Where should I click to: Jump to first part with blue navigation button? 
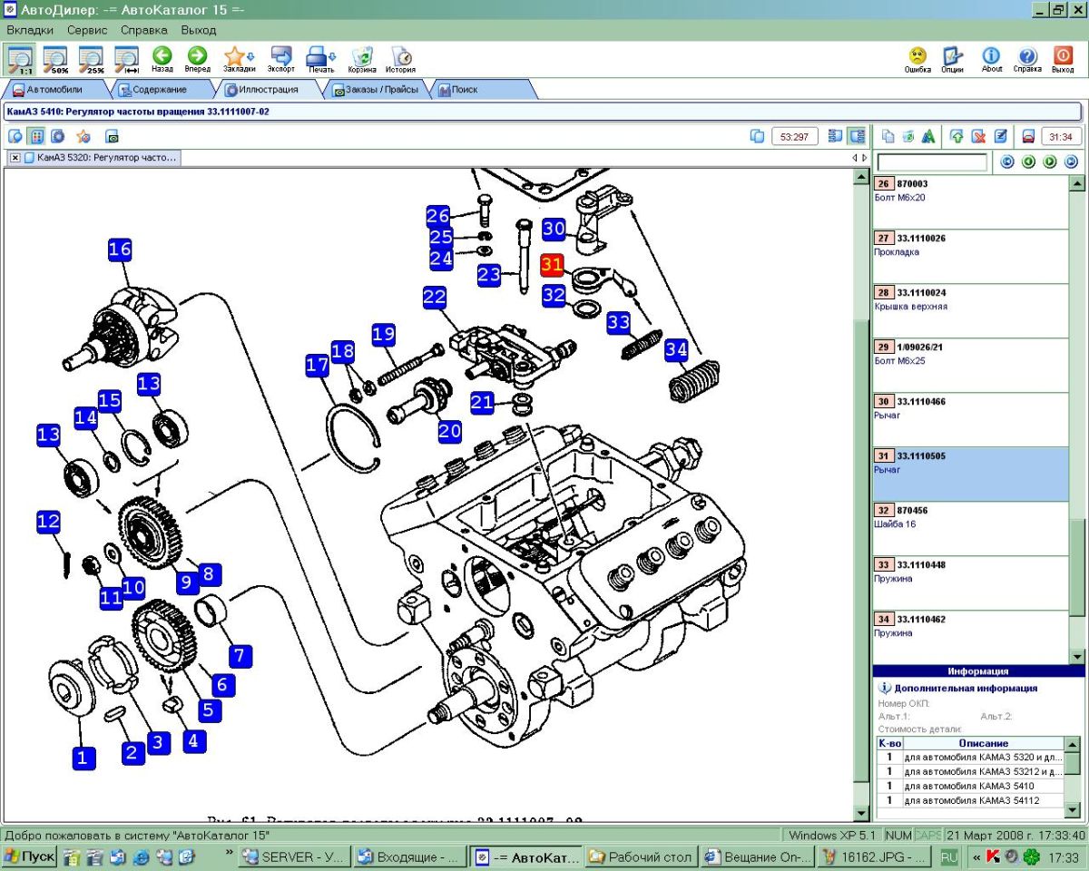(x=1006, y=162)
